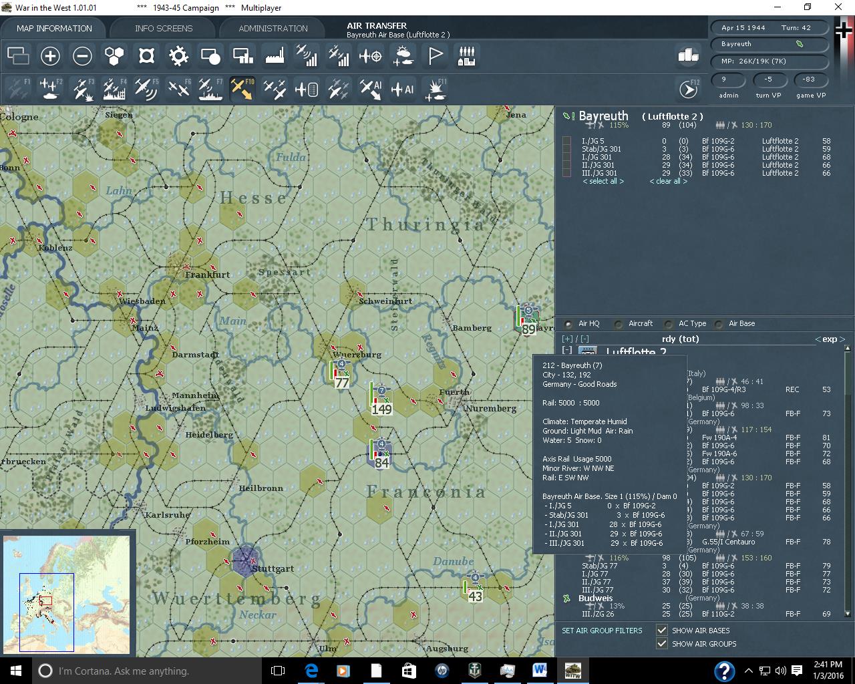Click the zoom in map icon
The image size is (855, 684).
pos(50,56)
